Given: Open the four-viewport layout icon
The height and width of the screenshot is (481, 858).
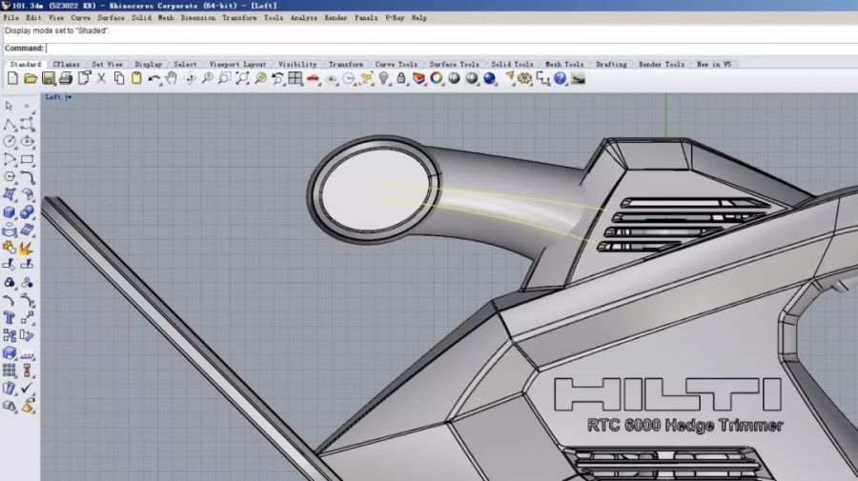Looking at the screenshot, I should [x=296, y=79].
